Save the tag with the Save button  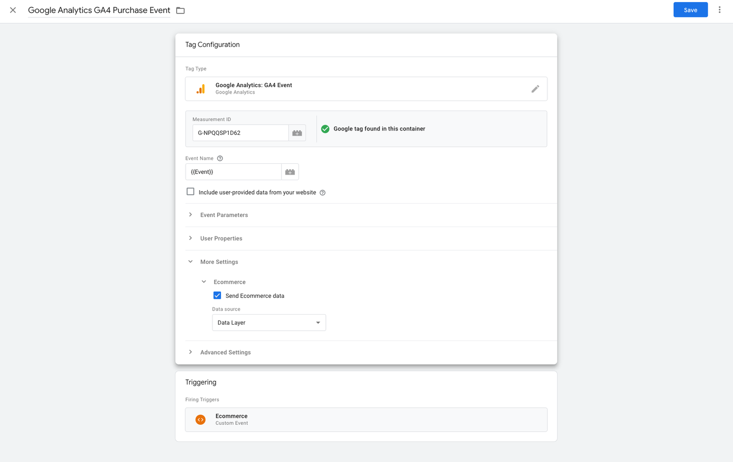[x=690, y=10]
